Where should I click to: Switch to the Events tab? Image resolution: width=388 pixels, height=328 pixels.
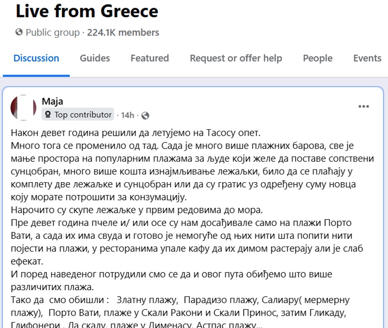[x=367, y=58]
